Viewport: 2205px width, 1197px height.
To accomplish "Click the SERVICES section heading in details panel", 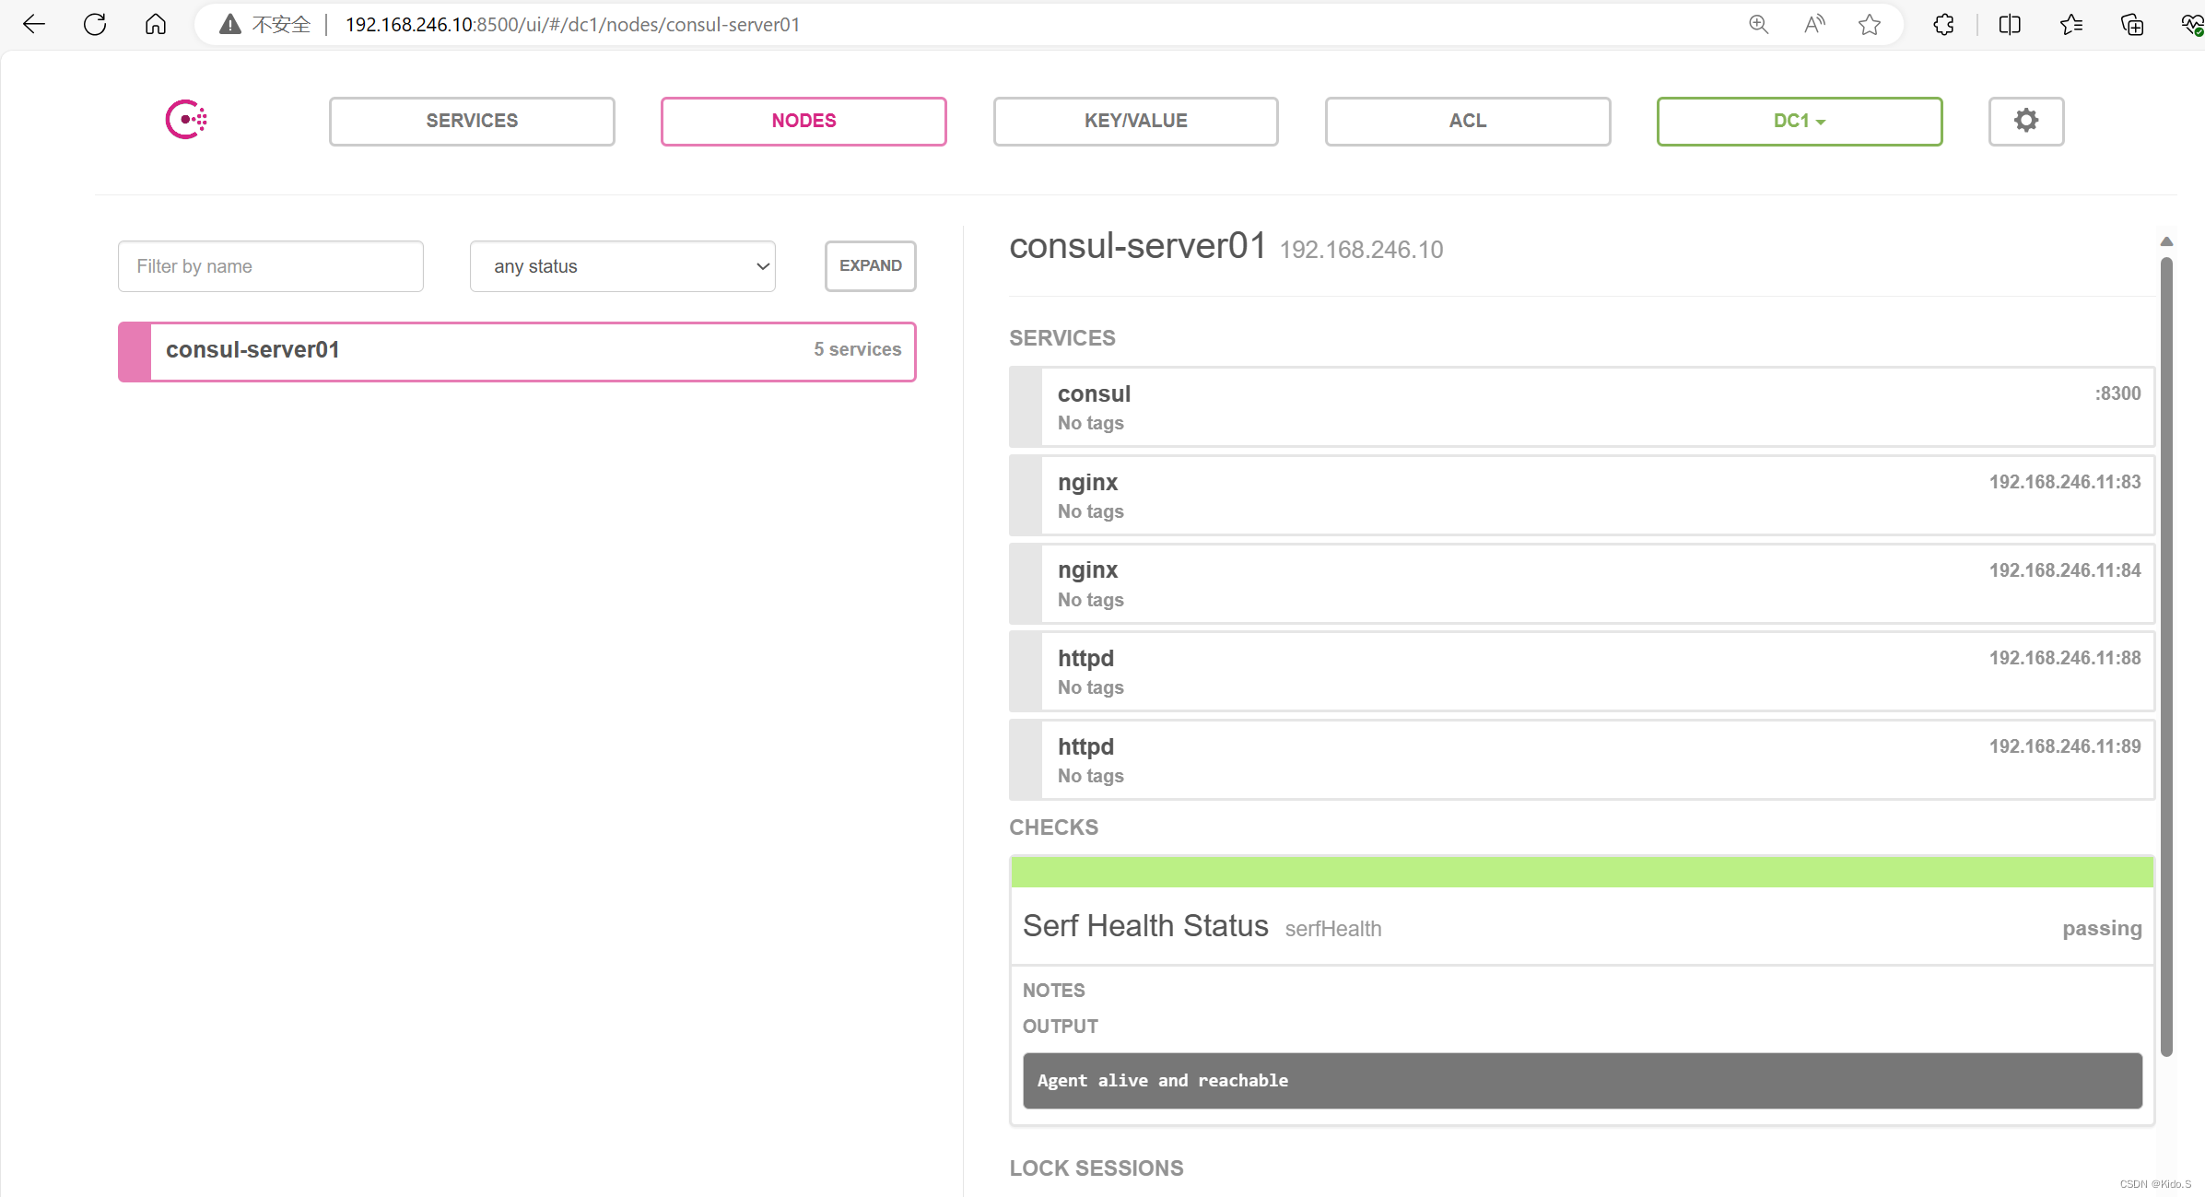I will 1062,338.
